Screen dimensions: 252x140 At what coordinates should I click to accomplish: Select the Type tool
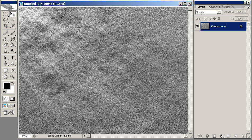12,58
